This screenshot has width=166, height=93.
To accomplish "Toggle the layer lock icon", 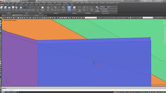I will click(x=104, y=7).
